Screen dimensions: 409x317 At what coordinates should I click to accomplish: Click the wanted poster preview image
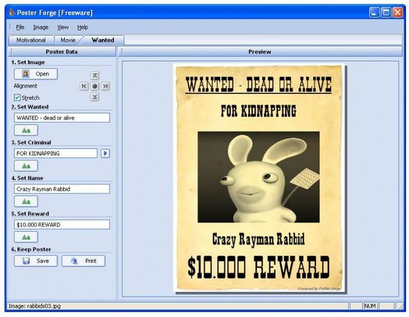[259, 177]
